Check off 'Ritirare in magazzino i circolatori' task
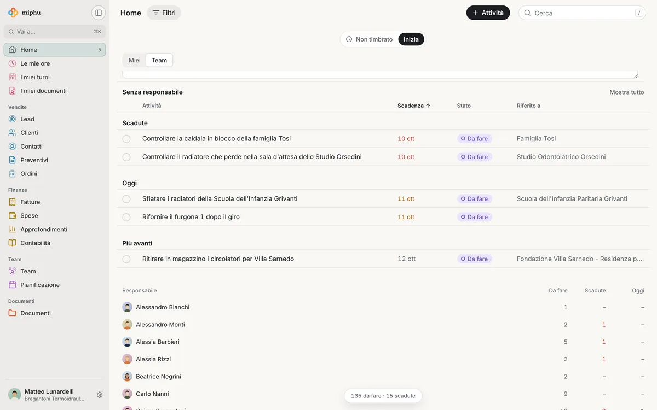This screenshot has width=657, height=410. [x=126, y=259]
